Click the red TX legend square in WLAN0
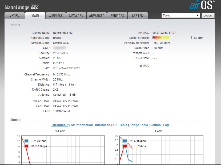Screen dimensions: 221x165 pos(26,146)
